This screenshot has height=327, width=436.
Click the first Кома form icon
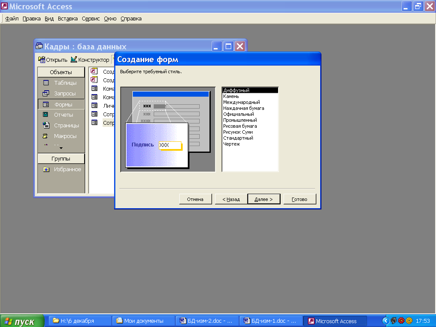pos(95,89)
